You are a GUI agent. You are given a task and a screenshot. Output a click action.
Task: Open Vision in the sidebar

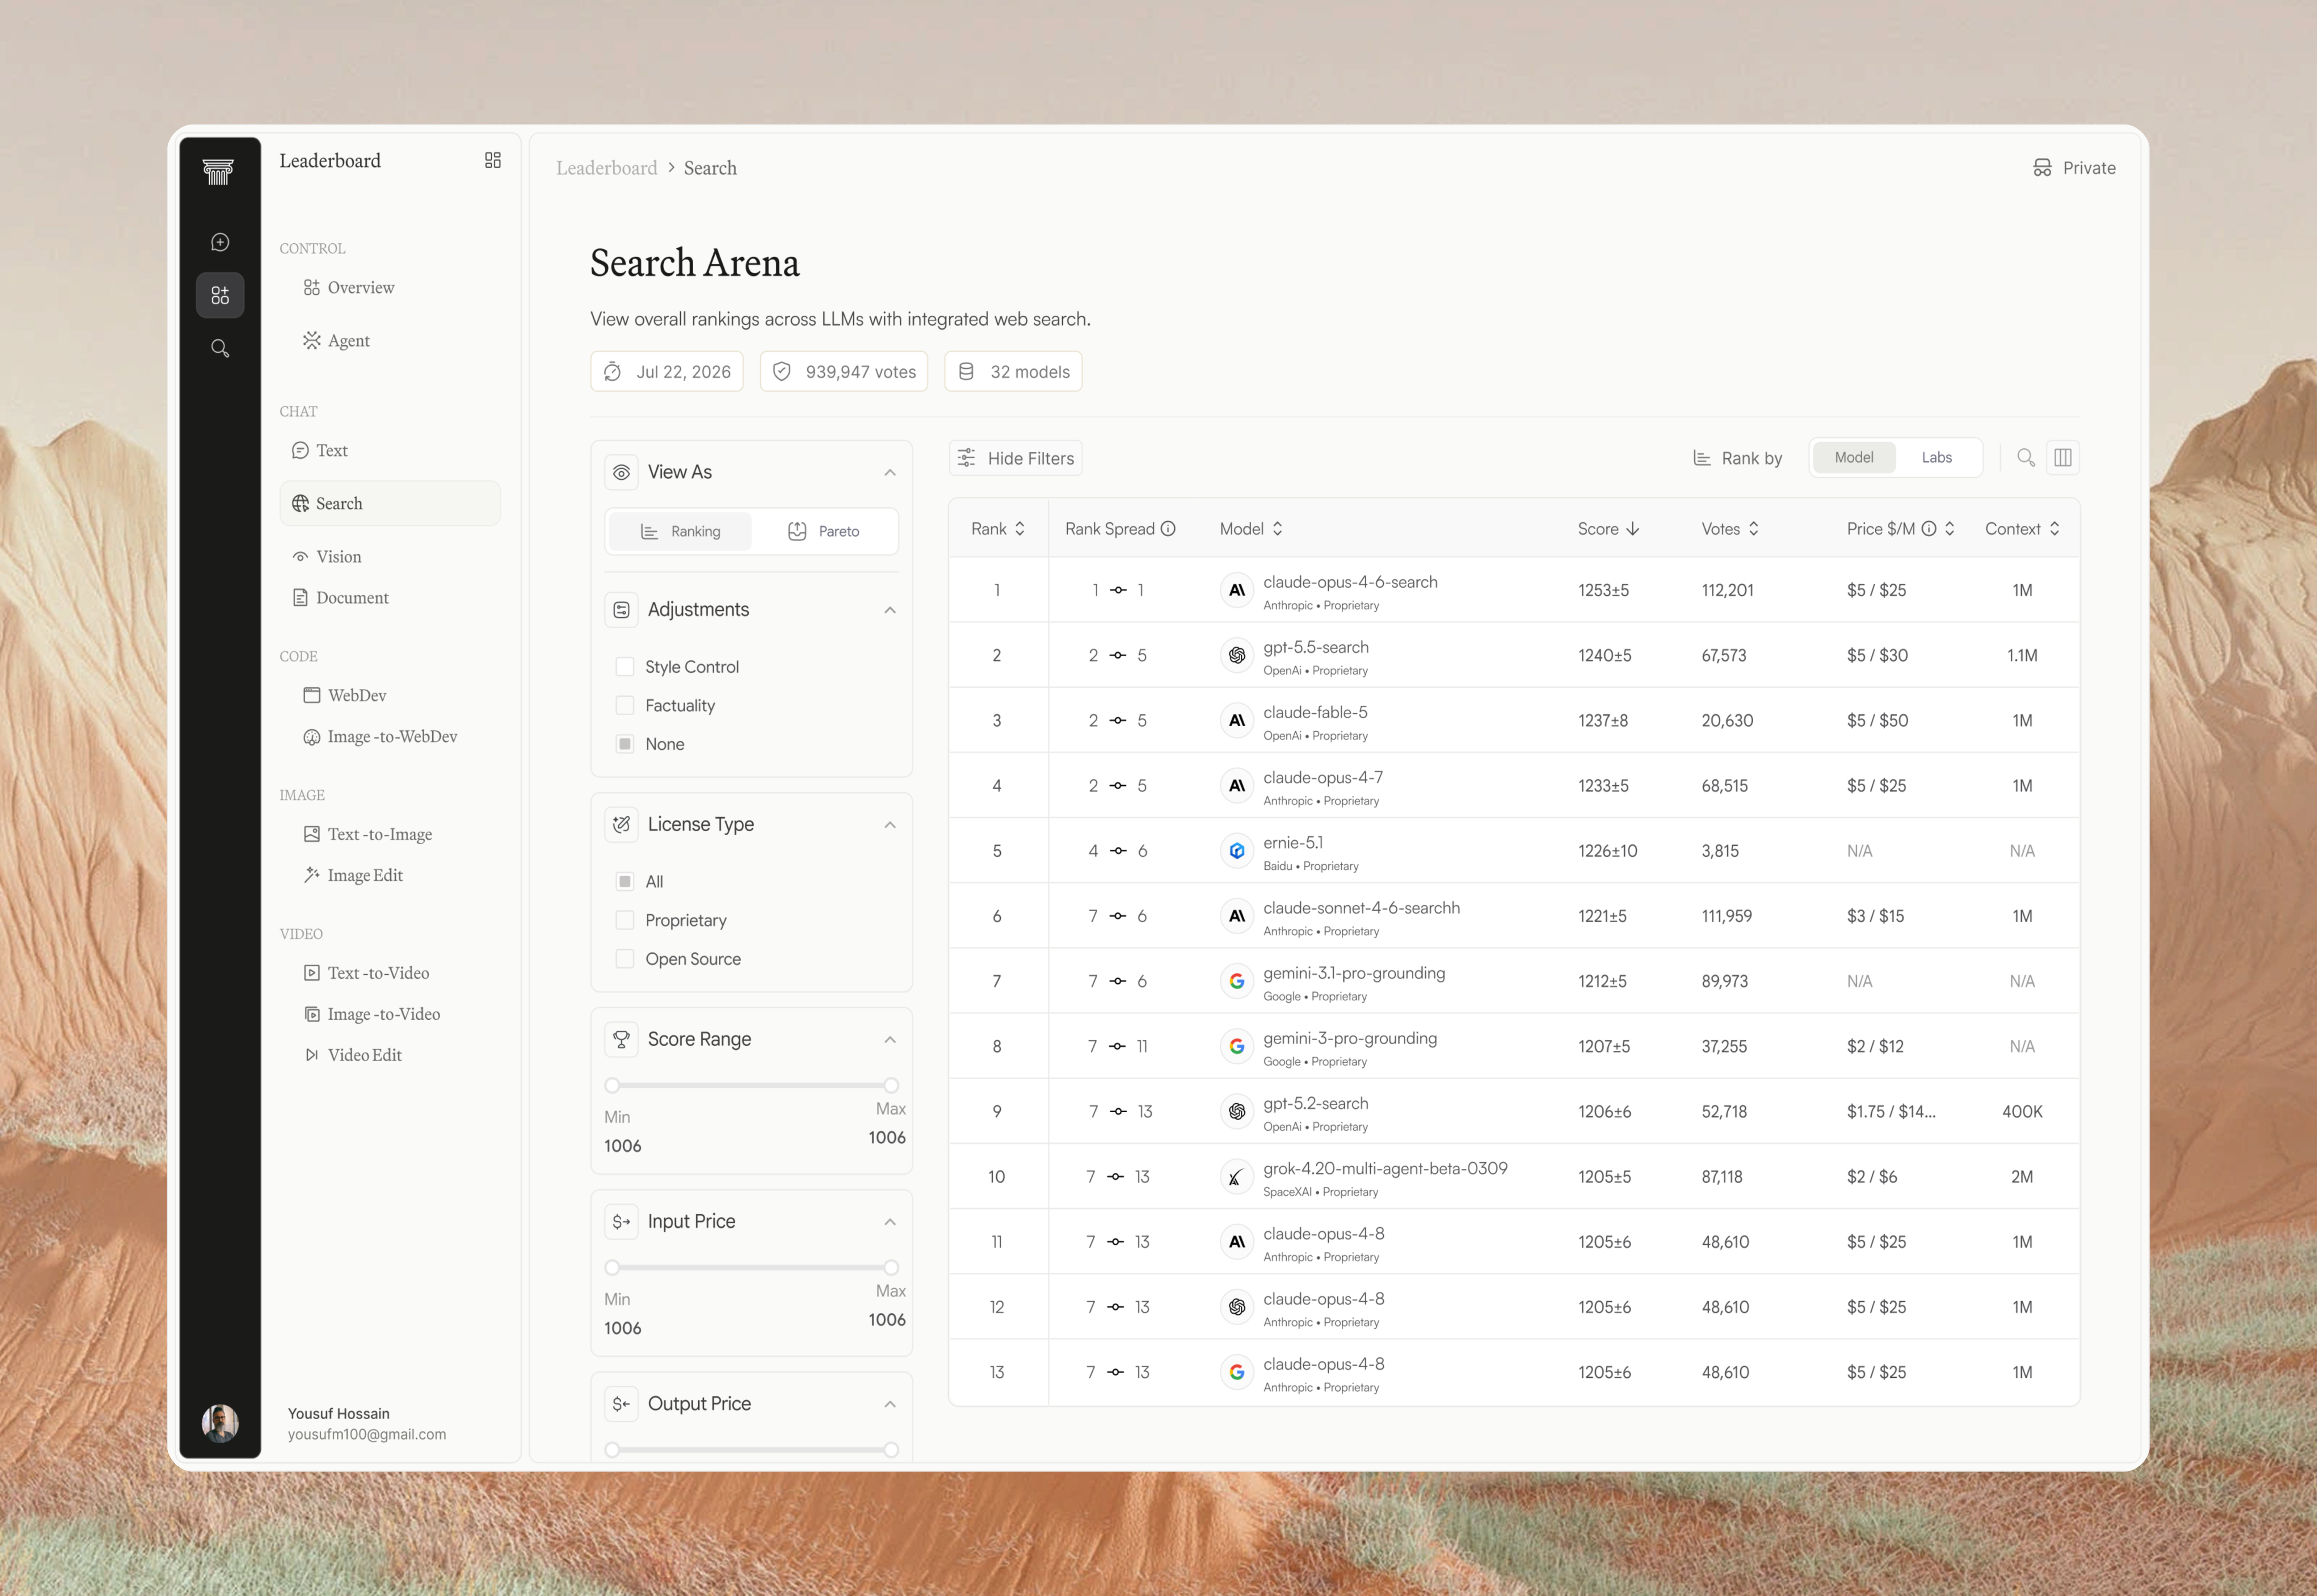327,557
